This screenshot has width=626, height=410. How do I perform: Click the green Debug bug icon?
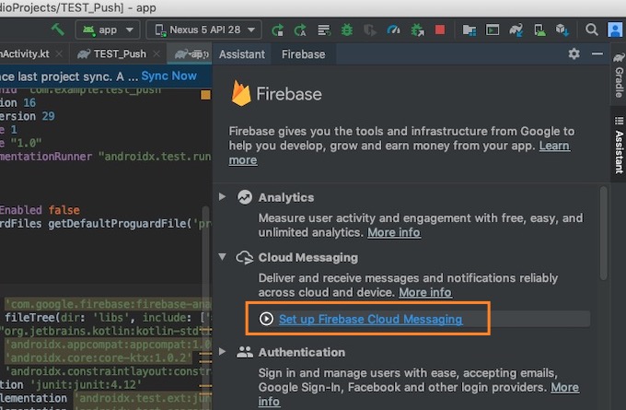point(347,30)
